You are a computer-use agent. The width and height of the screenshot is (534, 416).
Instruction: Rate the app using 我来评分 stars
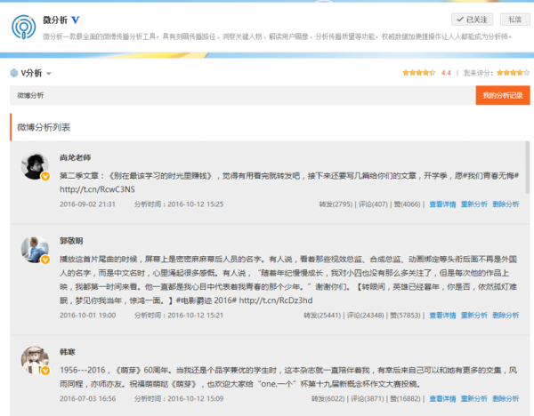point(512,73)
